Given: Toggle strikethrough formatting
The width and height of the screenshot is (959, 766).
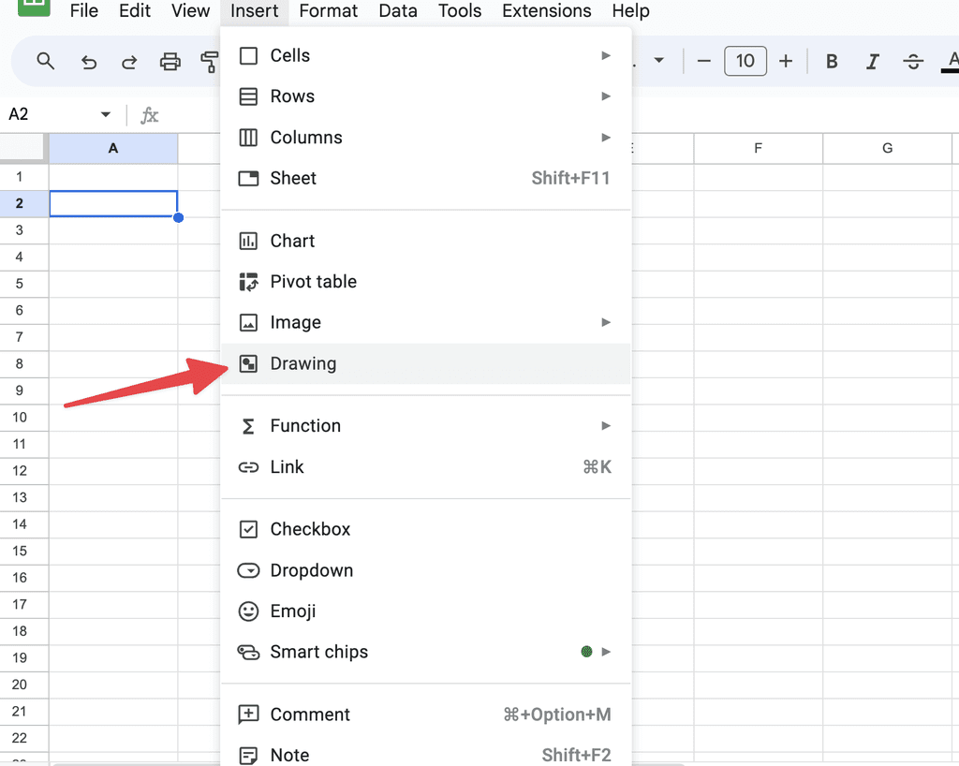Looking at the screenshot, I should click(913, 61).
